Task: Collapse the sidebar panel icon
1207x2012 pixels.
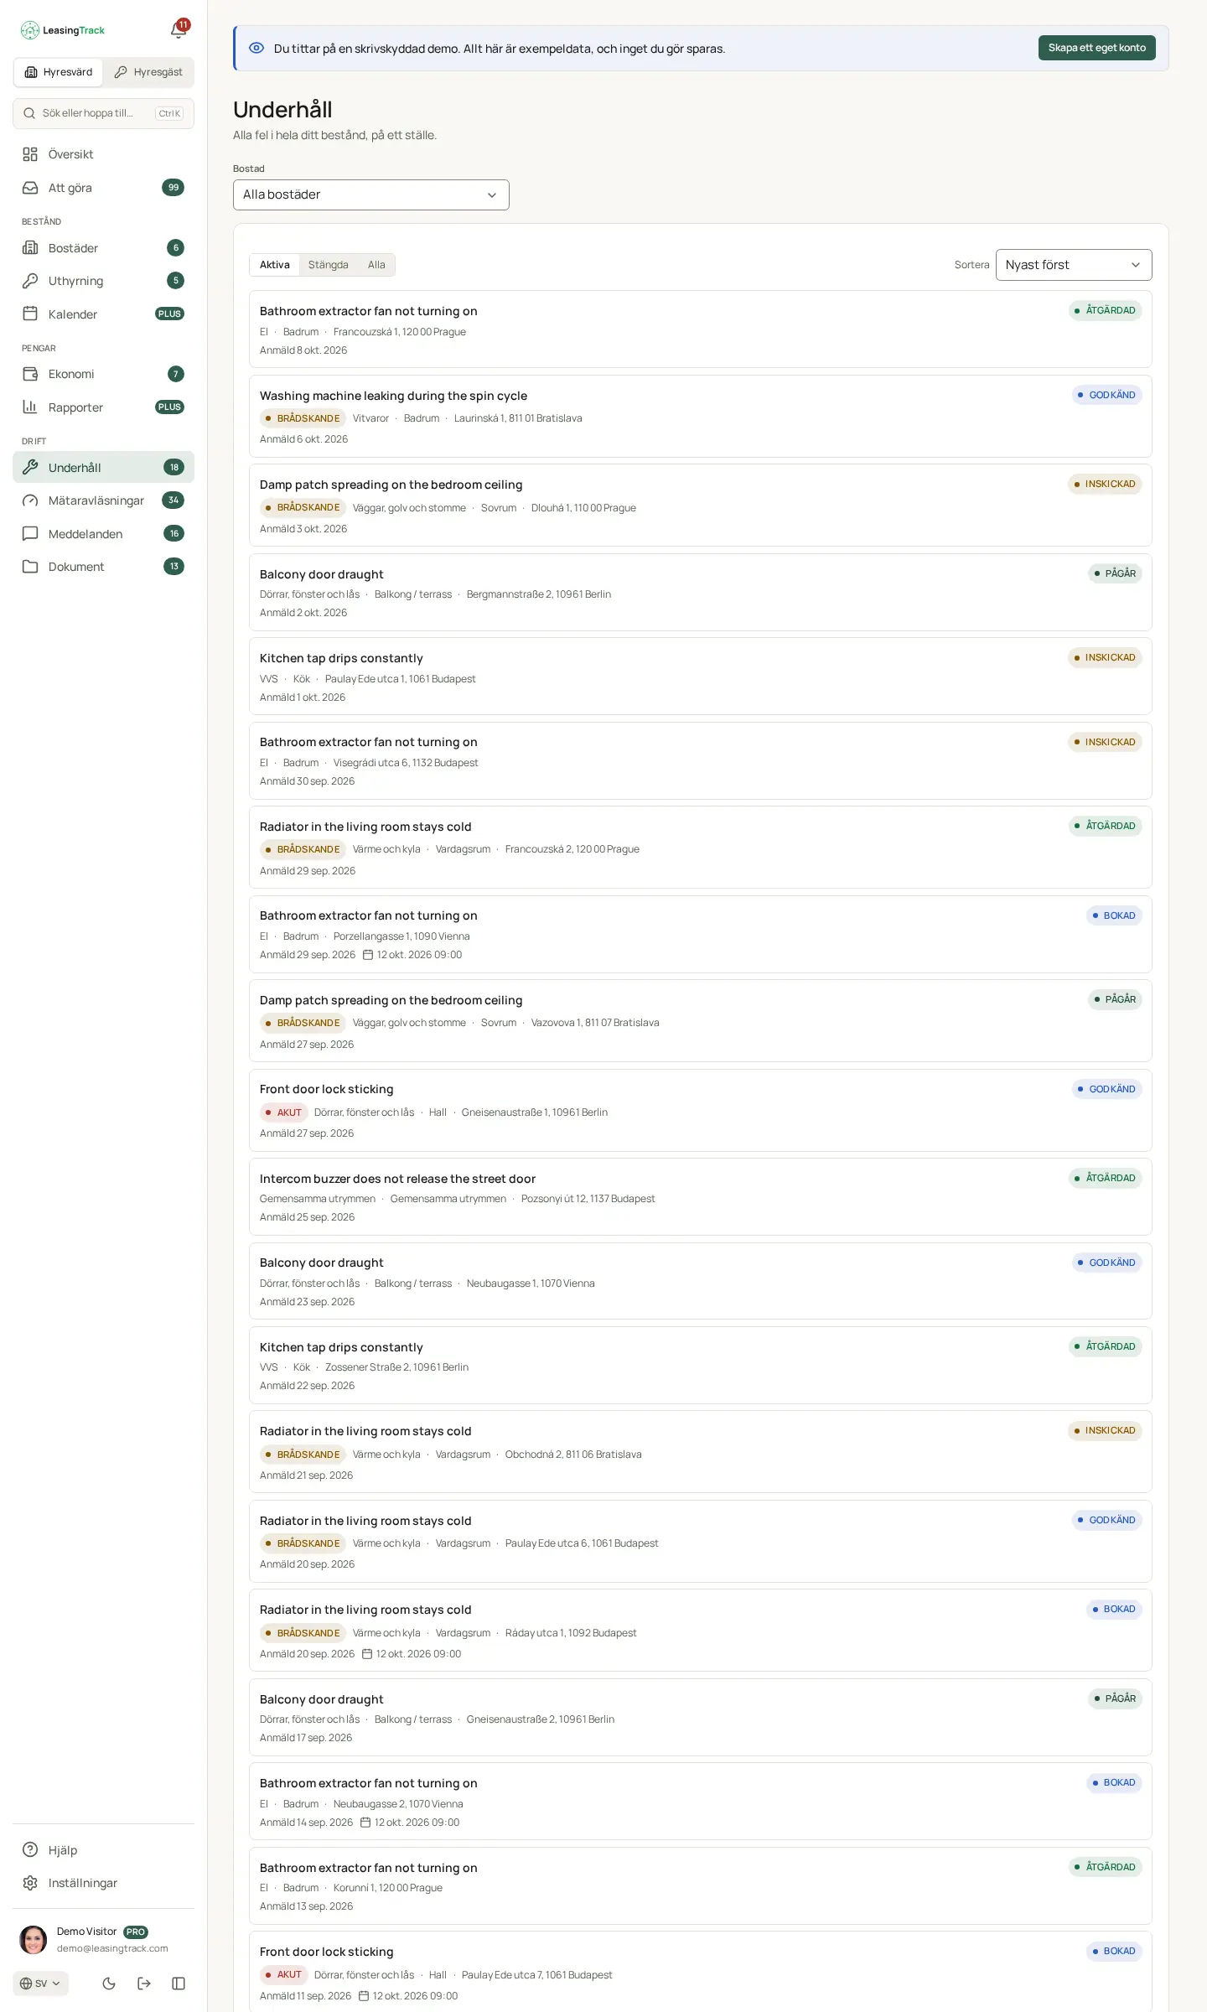Action: pyautogui.click(x=179, y=1983)
